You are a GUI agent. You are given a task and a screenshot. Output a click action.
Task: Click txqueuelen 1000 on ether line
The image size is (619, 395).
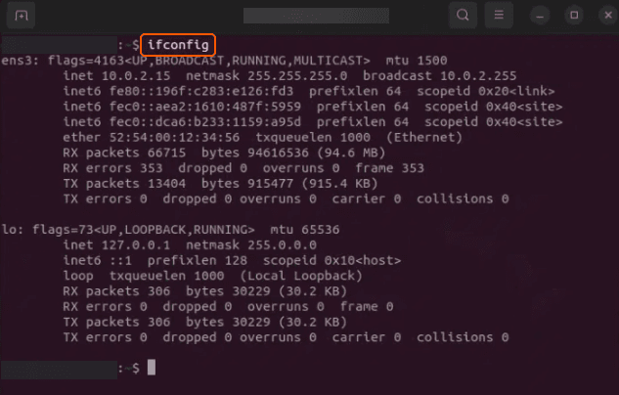point(313,137)
